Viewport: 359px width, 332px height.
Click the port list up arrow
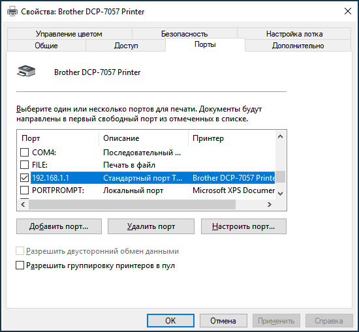click(x=280, y=137)
